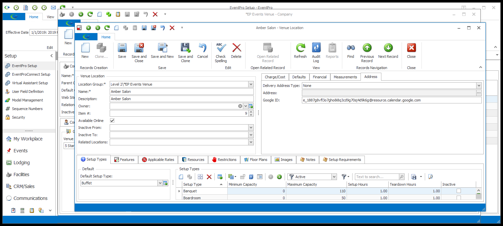The image size is (503, 226).
Task: Delete the record via ribbon Delete
Action: pyautogui.click(x=236, y=51)
